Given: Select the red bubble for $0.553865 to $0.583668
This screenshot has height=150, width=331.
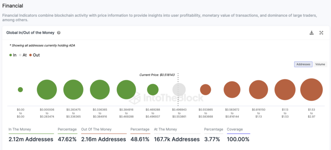Looking at the screenshot, I should click(206, 90).
